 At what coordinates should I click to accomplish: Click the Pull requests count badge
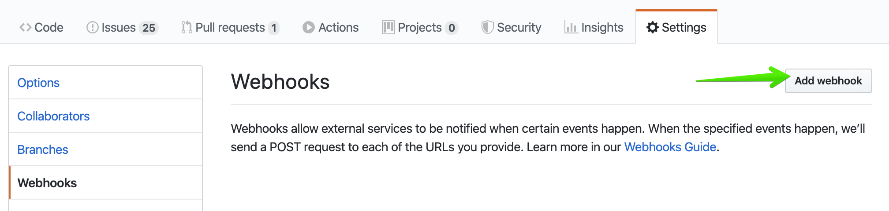click(274, 28)
